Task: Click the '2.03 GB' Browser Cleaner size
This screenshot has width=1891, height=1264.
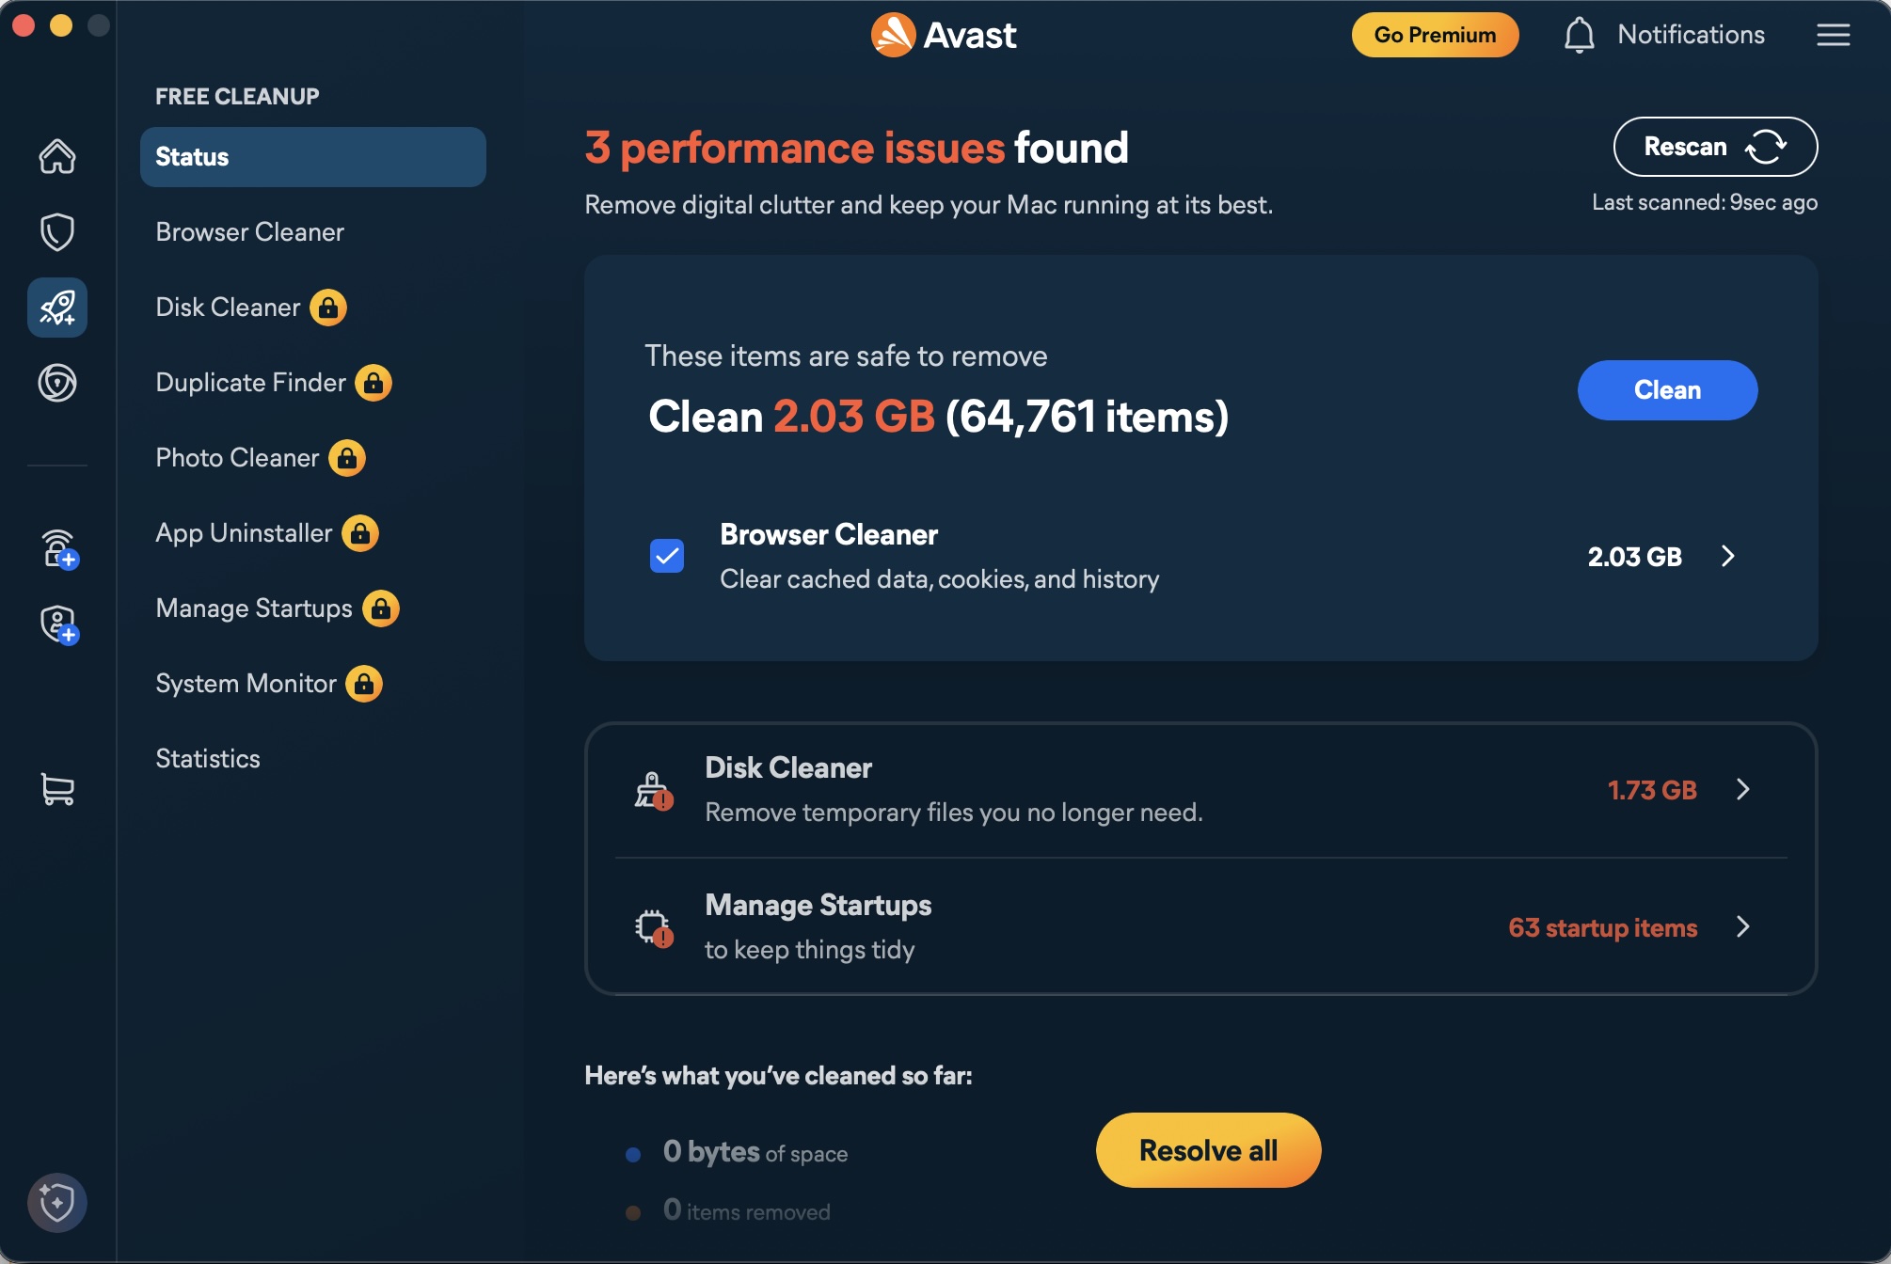Action: (1634, 557)
